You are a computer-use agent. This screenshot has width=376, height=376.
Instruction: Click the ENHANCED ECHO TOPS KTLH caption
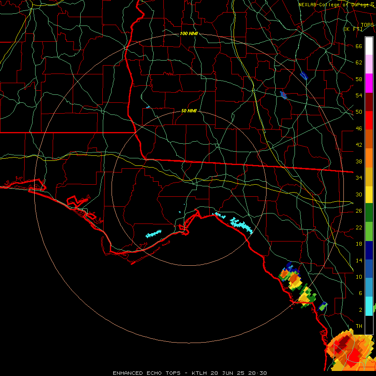190,373
